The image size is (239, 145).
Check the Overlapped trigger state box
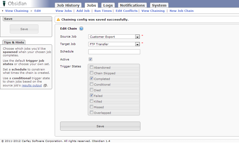coord(92,113)
